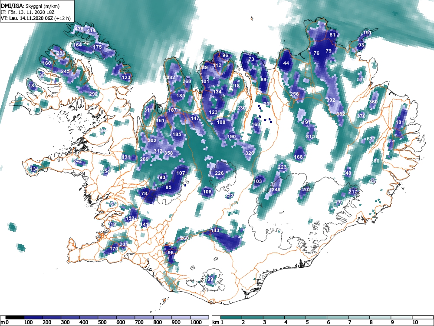Select the map value 79
The image size is (434, 326).
329,51
